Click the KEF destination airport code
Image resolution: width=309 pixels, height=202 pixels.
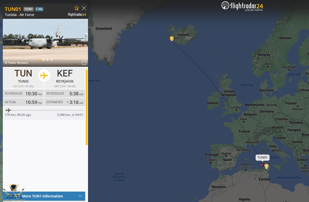click(65, 74)
